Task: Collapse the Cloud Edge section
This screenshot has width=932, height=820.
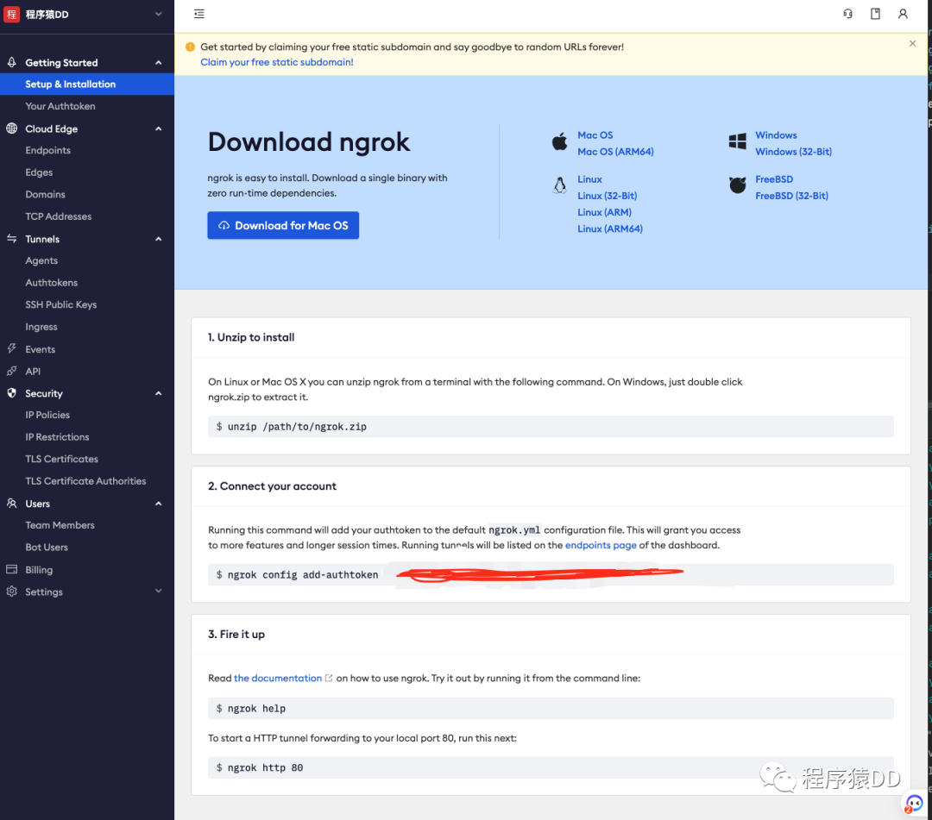Action: [x=158, y=128]
